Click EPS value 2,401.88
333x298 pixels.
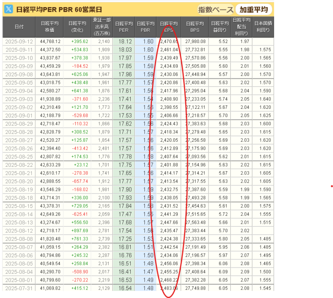(169, 165)
